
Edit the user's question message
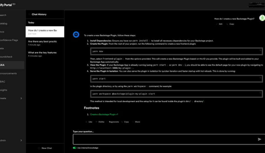click(x=219, y=24)
